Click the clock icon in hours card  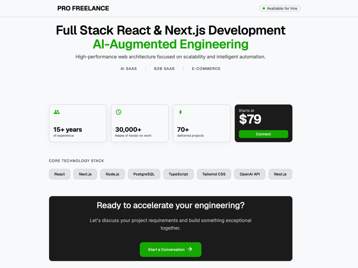(118, 112)
